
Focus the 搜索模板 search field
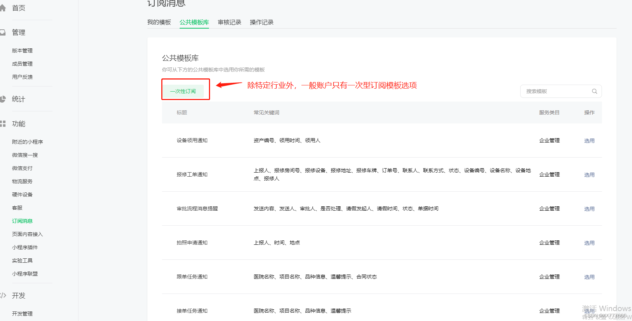click(561, 91)
